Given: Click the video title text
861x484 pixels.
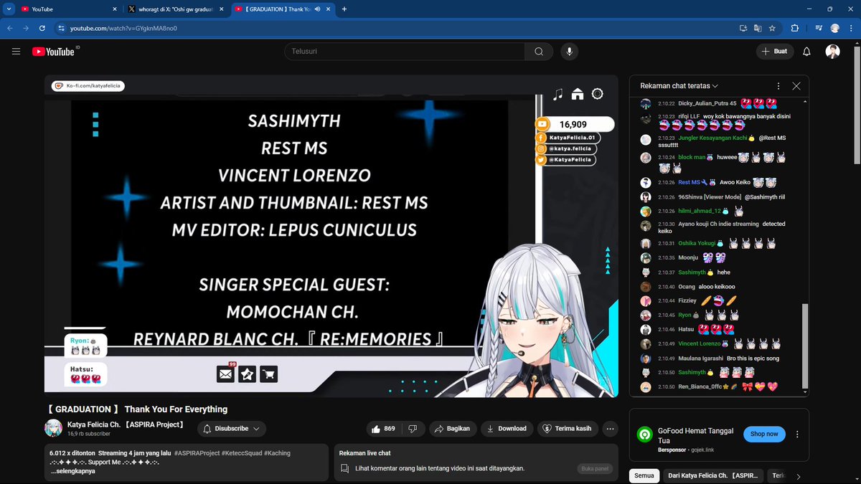Looking at the screenshot, I should pos(136,409).
